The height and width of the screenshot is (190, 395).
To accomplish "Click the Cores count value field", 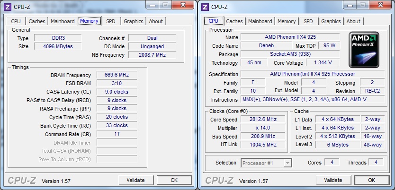I will (332, 163).
